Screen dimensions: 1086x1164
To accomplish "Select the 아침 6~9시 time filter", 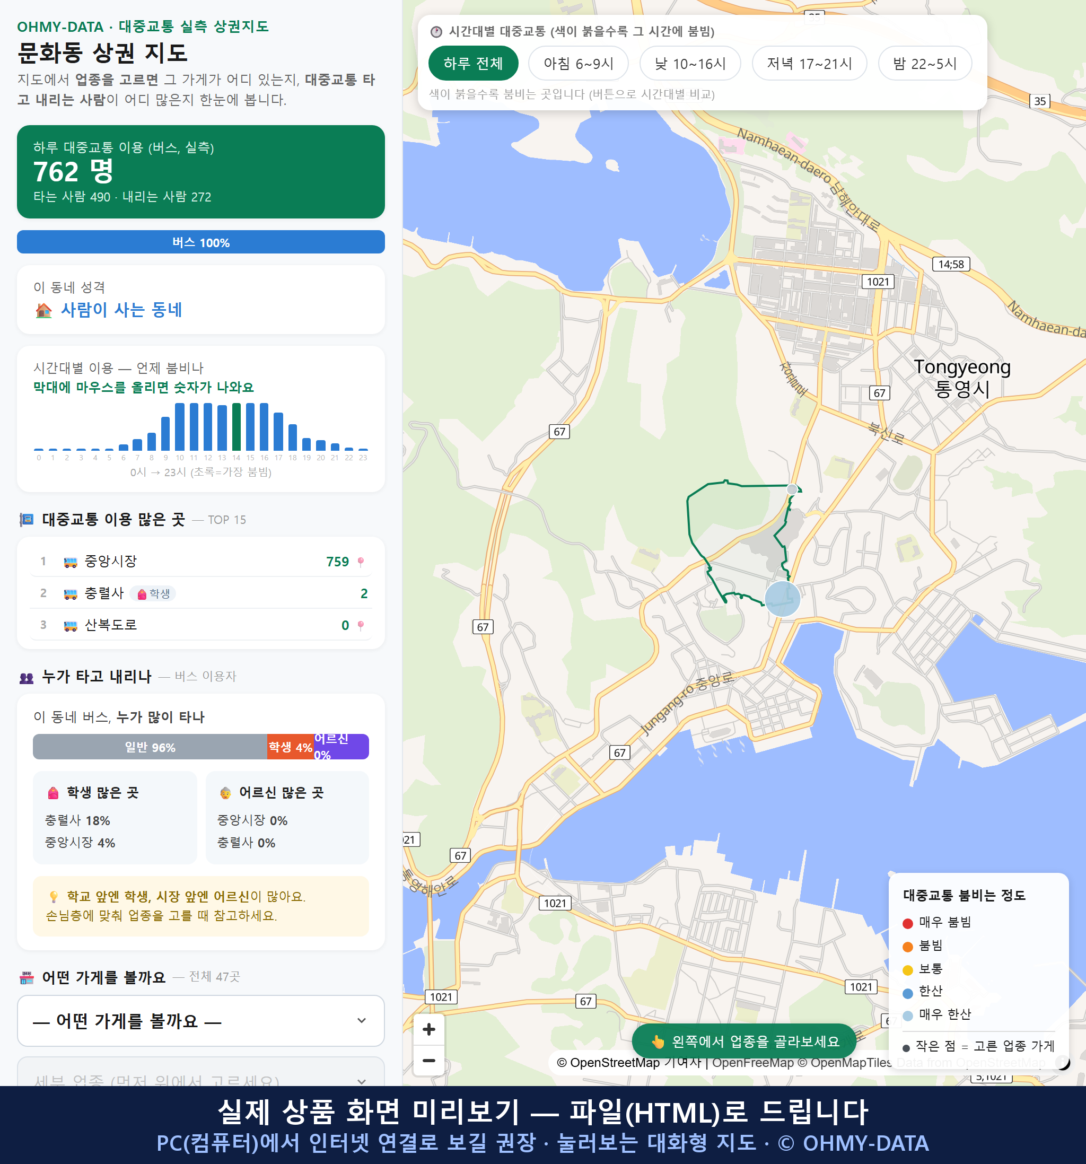I will click(x=578, y=63).
